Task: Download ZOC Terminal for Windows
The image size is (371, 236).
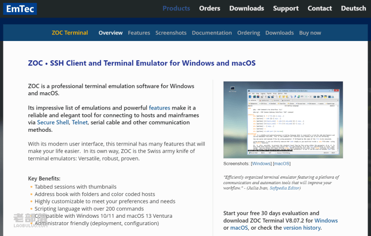Action: coord(326,220)
